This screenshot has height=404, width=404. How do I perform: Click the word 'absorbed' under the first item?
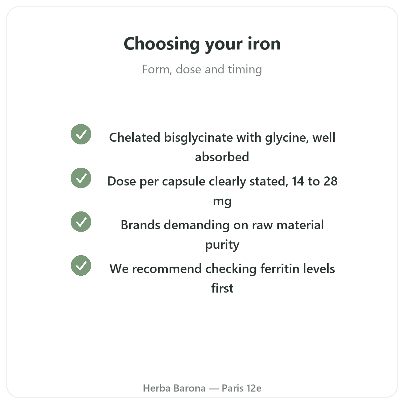222,157
